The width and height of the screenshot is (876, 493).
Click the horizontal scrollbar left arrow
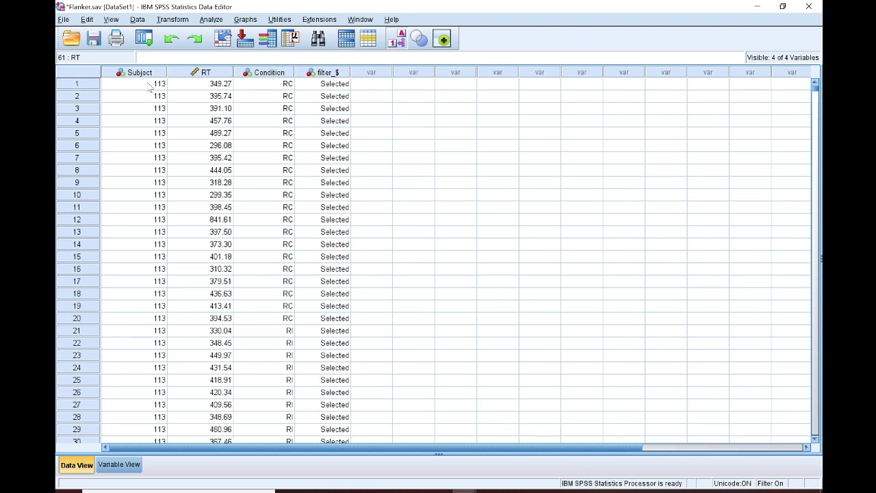pos(105,448)
